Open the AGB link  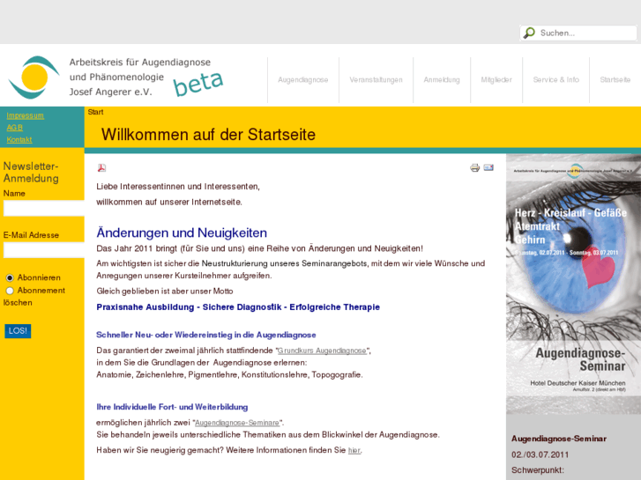14,128
